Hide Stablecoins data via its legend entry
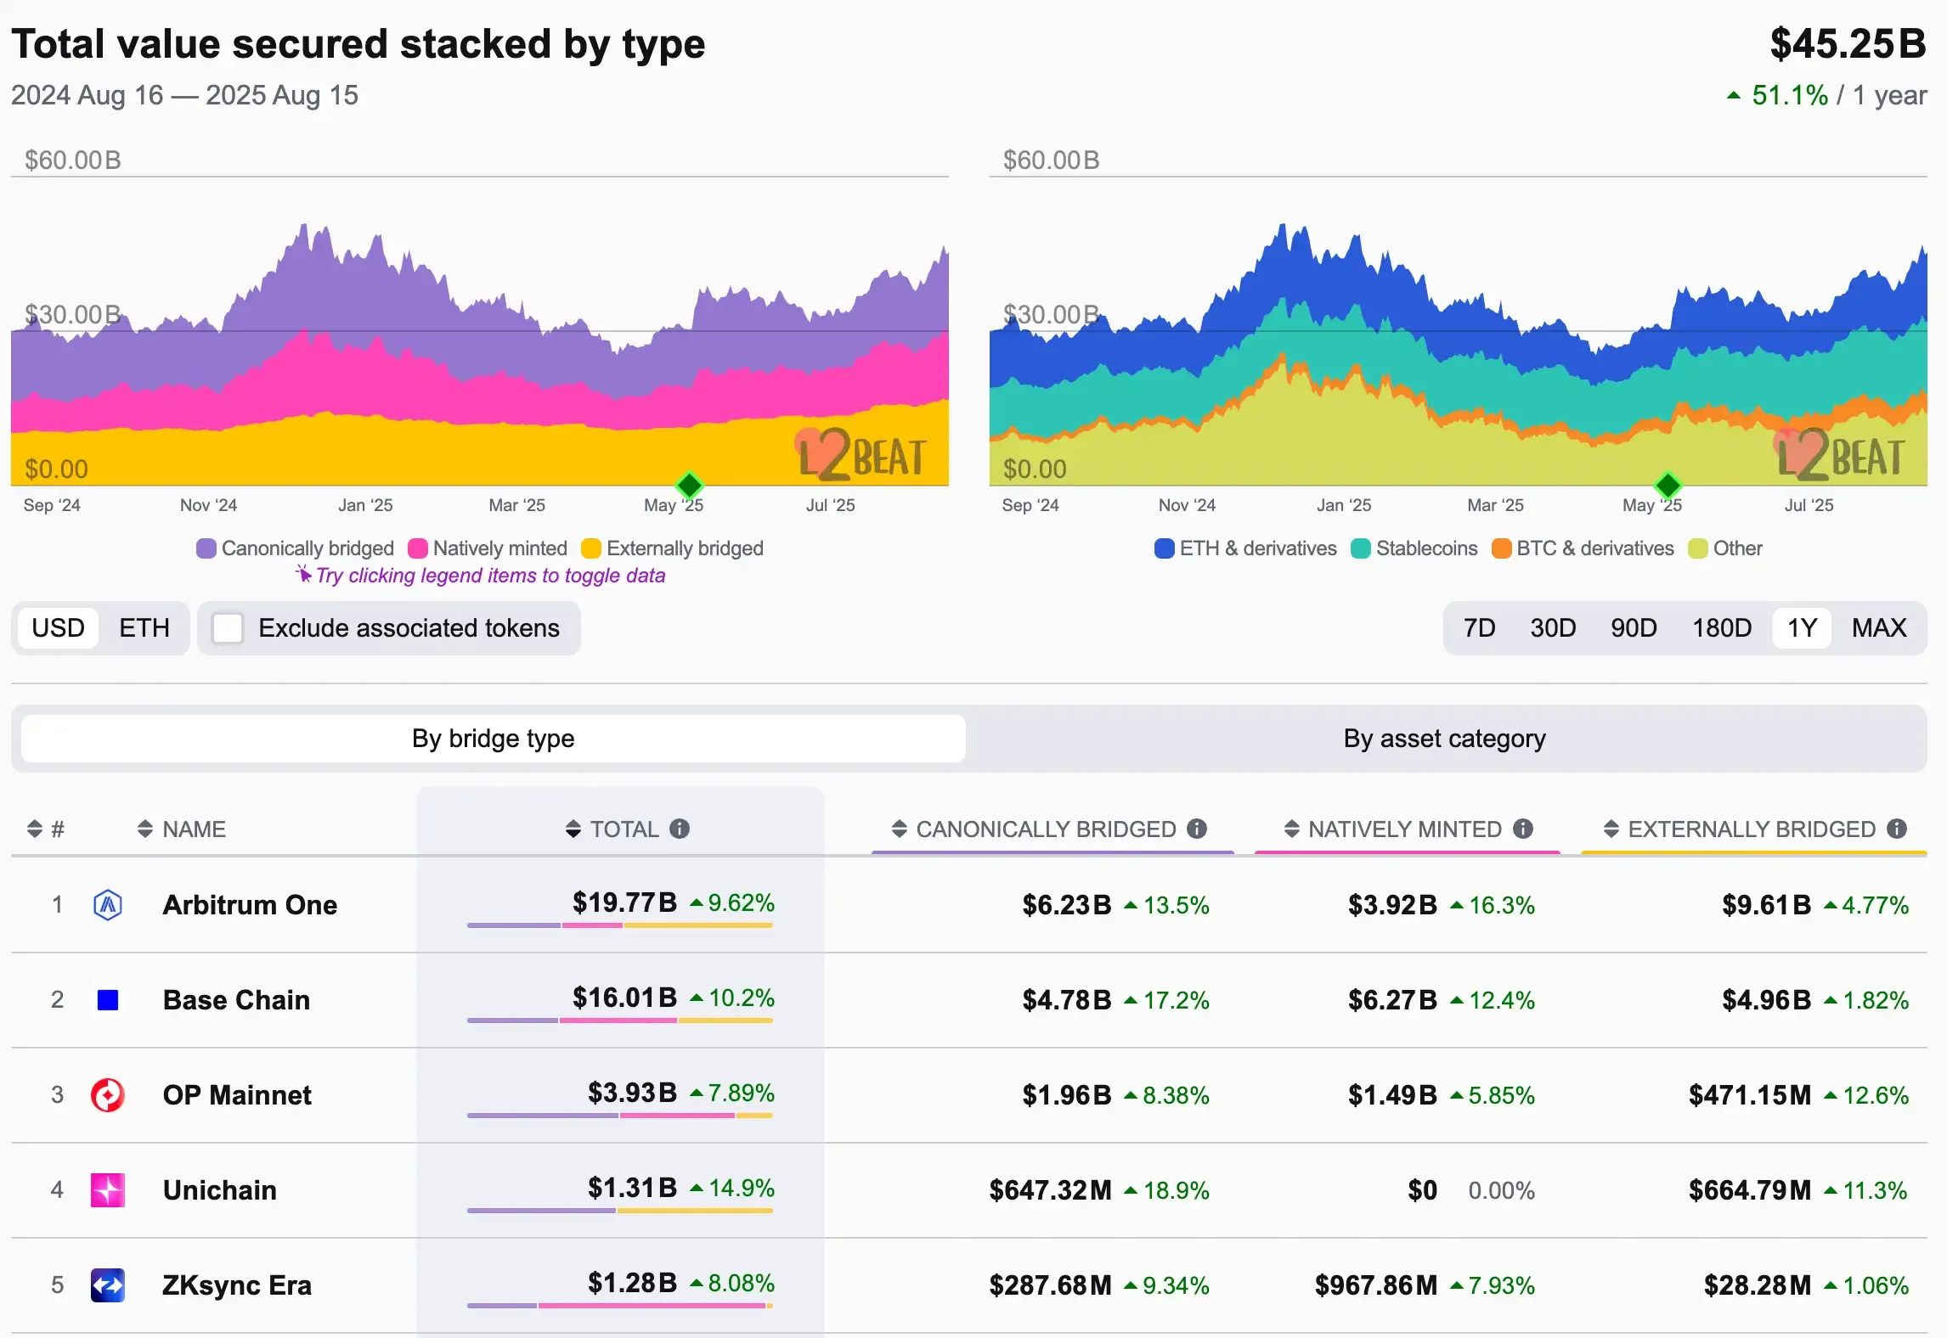Viewport: 1947px width, 1338px height. [1413, 548]
